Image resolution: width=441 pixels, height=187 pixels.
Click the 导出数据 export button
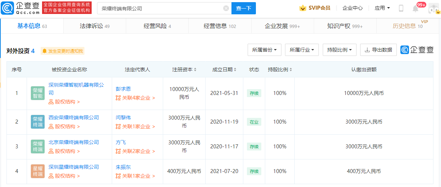click(378, 50)
